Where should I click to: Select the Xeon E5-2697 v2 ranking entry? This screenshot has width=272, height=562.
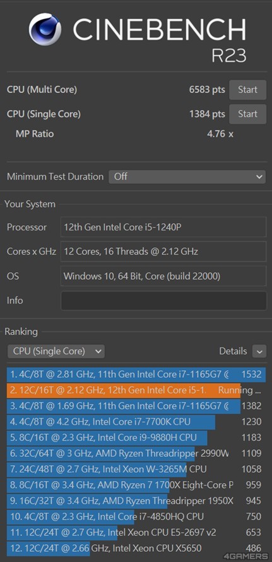(x=136, y=532)
